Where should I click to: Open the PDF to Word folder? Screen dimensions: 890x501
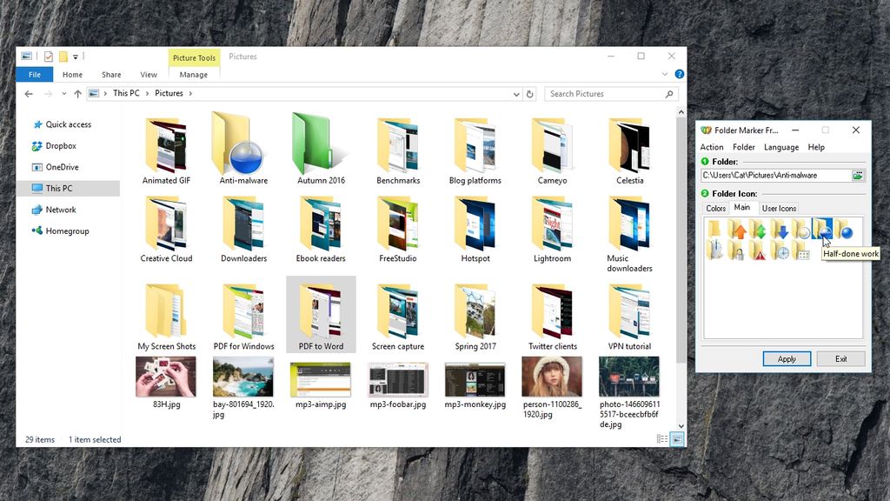[321, 313]
